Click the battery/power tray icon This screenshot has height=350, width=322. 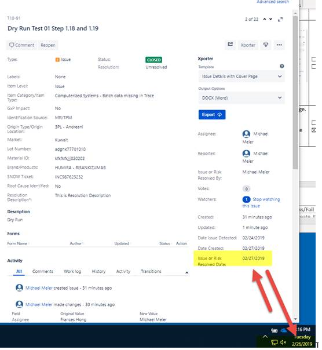pyautogui.click(x=275, y=330)
